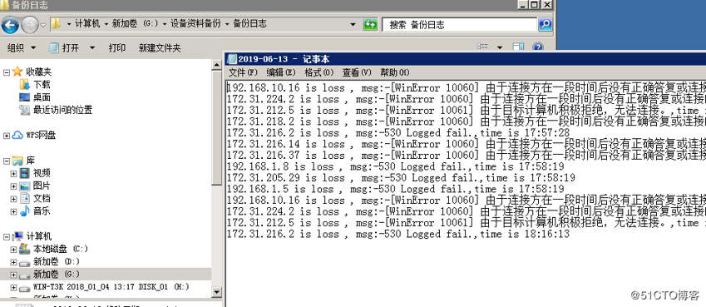The image size is (706, 307).
Task: Click the log line ending 17:57:28
Action: point(398,133)
